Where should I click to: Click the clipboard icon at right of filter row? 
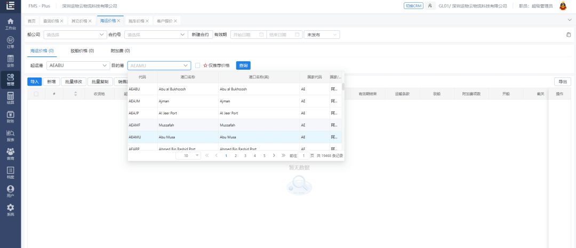point(569,35)
